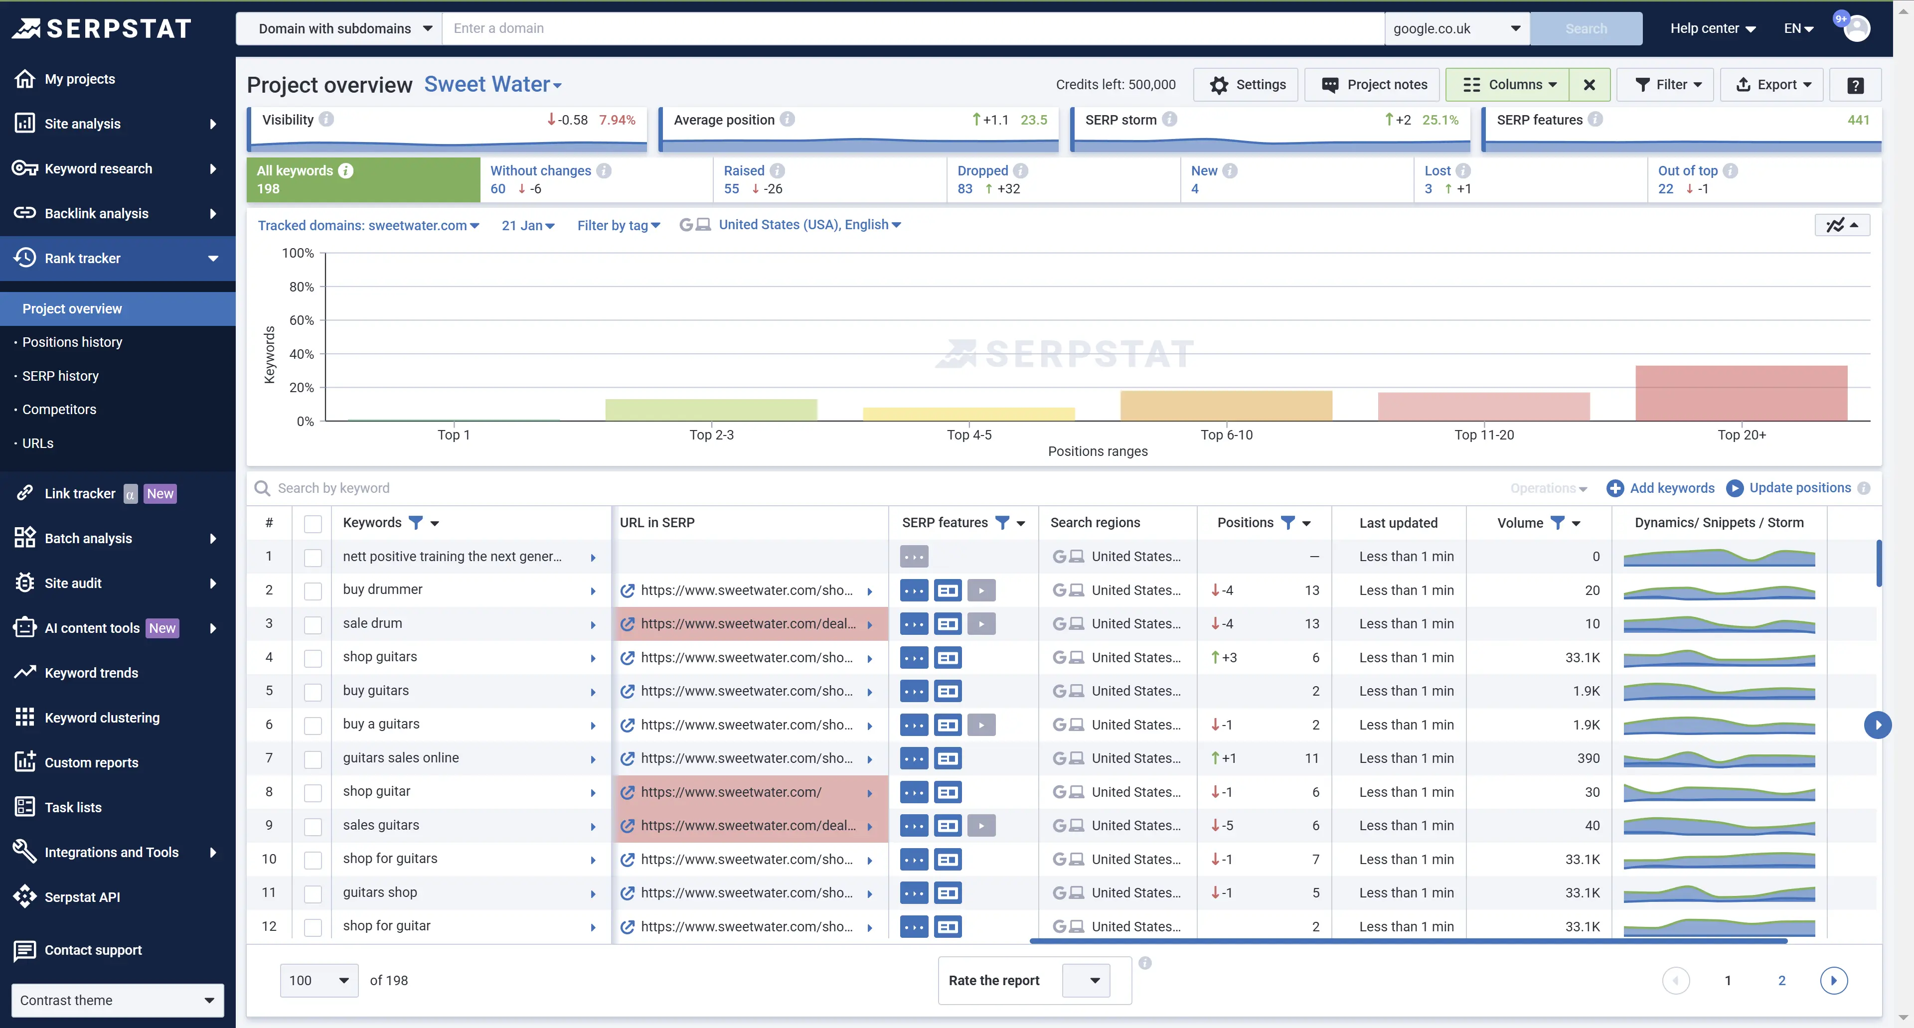Toggle the select-all checkbox in table header
The width and height of the screenshot is (1914, 1028).
click(x=313, y=524)
